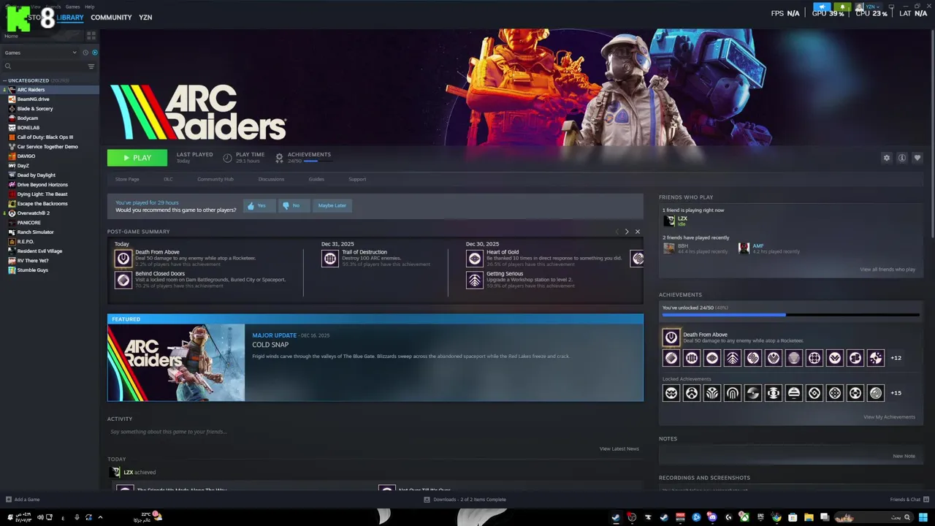Viewport: 935px width, 526px height.
Task: Open the green notifications bell icon
Action: click(842, 7)
